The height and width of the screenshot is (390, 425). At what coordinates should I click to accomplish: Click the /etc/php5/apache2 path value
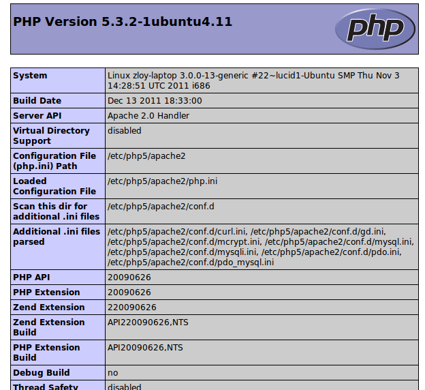pos(146,156)
